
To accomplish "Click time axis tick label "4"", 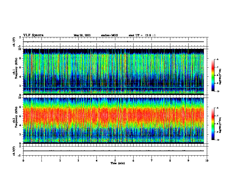I will [97, 161].
